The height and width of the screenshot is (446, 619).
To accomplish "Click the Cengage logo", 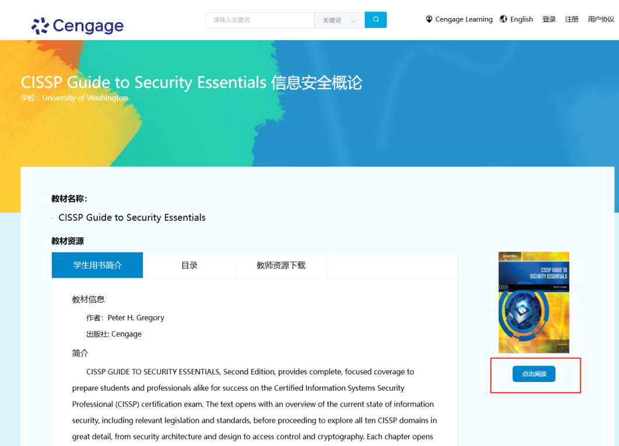I will [78, 26].
